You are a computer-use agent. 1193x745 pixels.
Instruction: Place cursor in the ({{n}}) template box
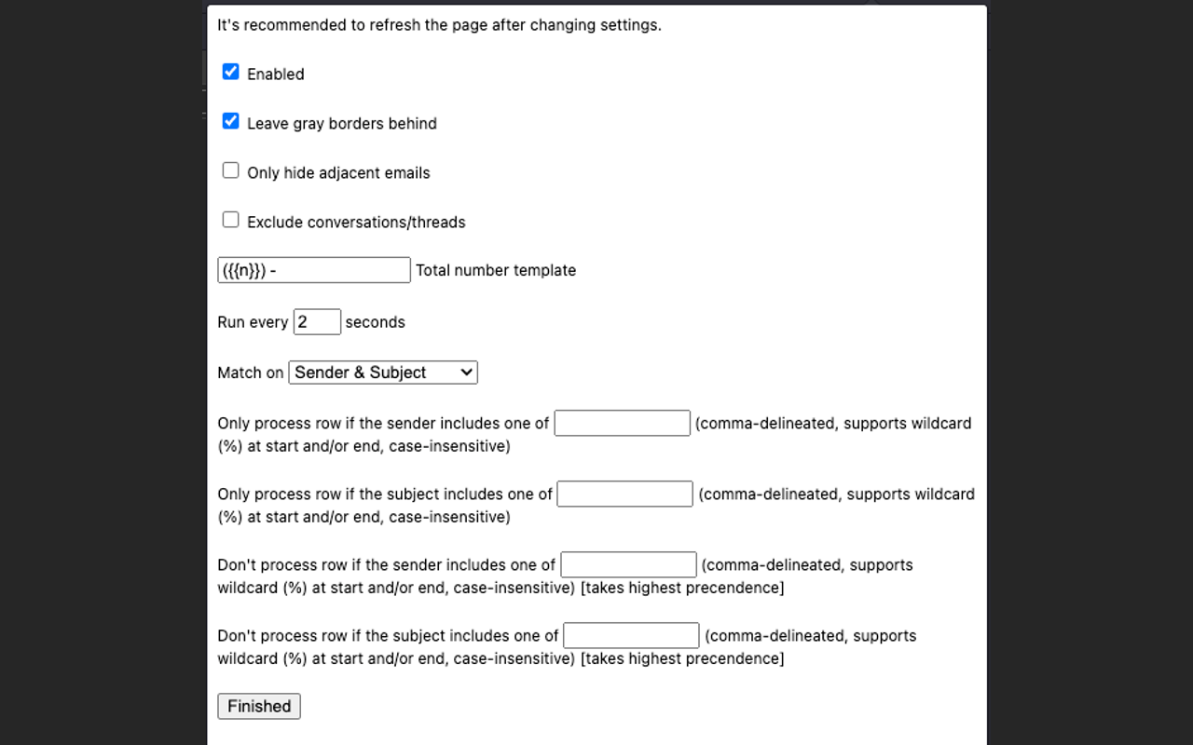(313, 269)
